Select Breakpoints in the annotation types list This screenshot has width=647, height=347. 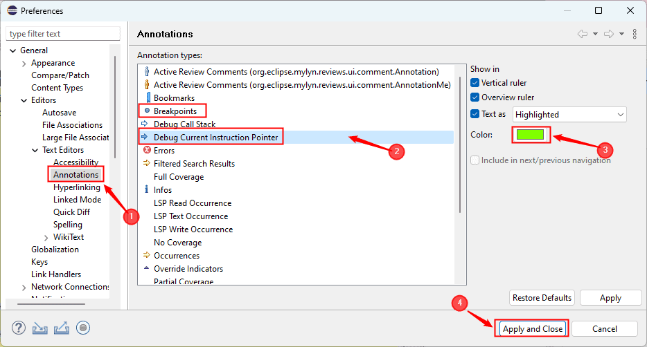tap(175, 111)
